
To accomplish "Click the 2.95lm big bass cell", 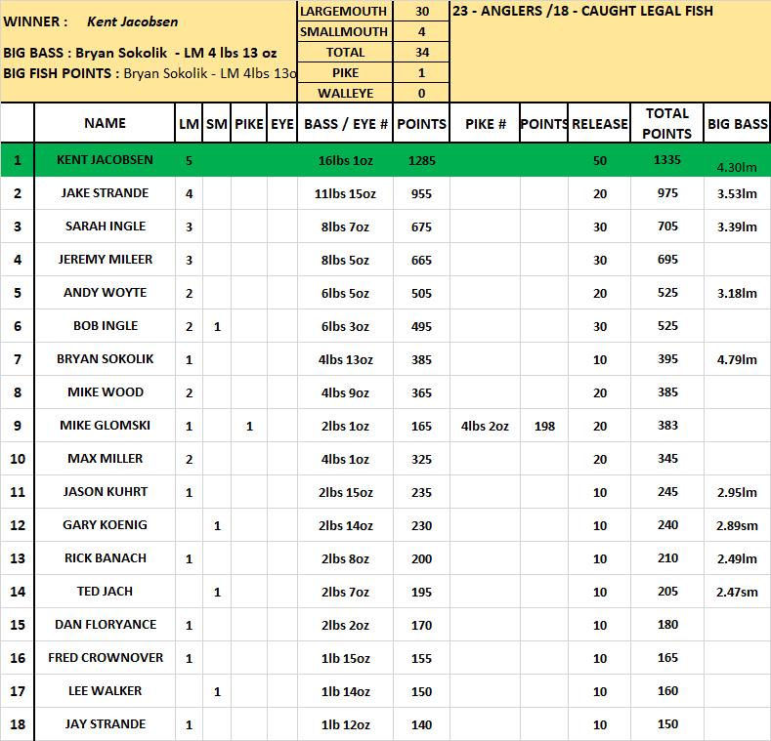I will 737,492.
